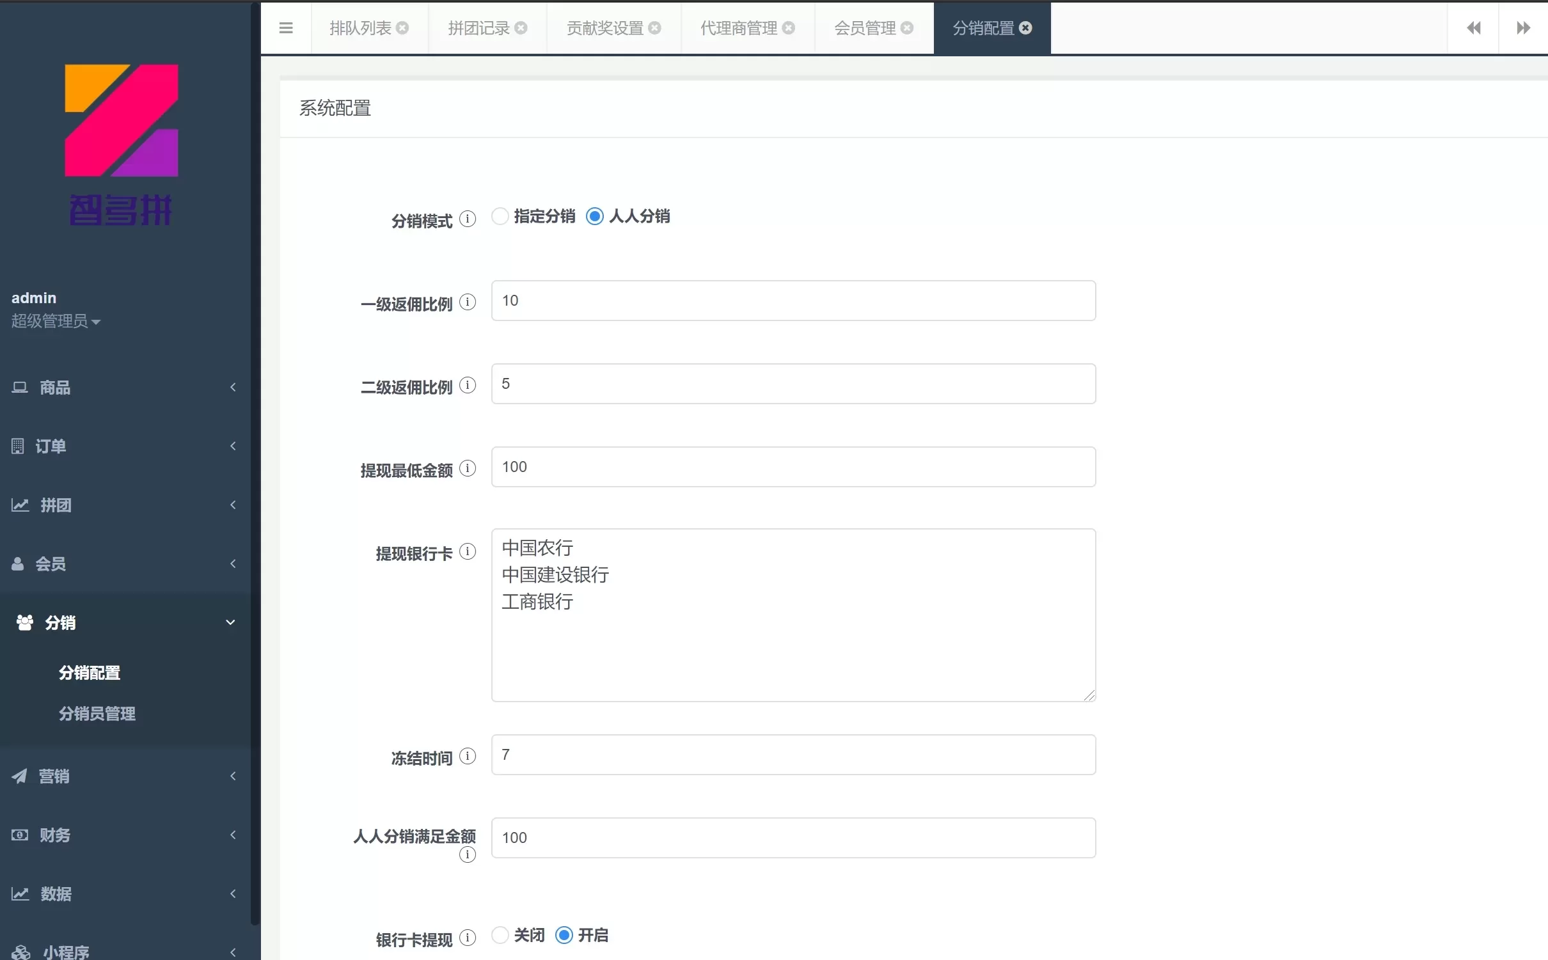The width and height of the screenshot is (1548, 960).
Task: Select the 人人分销 radio option
Action: 594,217
